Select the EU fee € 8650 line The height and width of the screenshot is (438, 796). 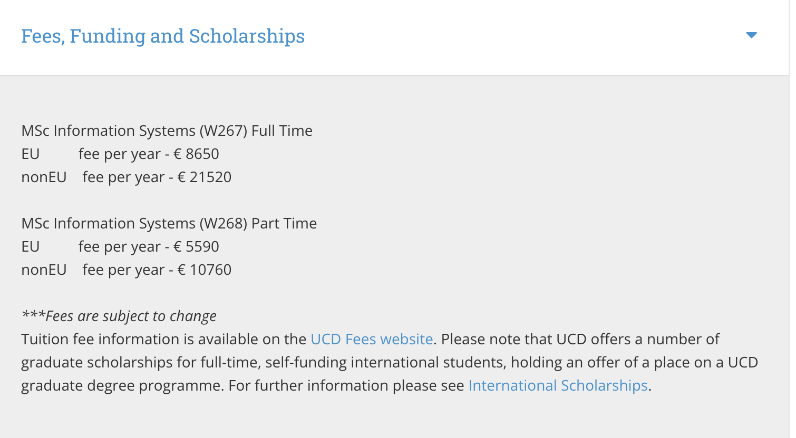pyautogui.click(x=120, y=154)
